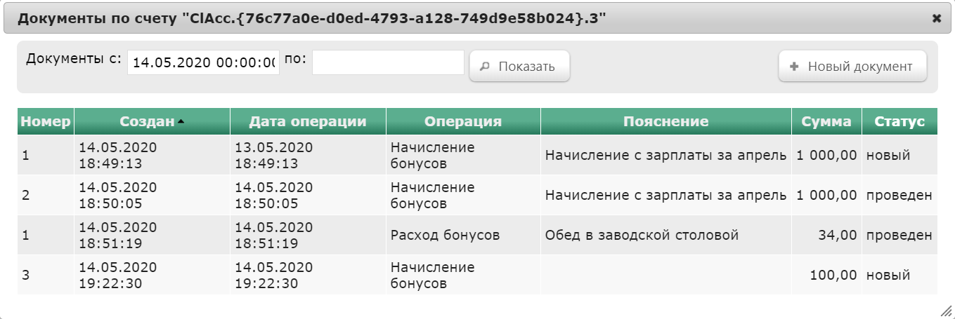
Task: Sort by the Статус column header
Action: pos(899,121)
